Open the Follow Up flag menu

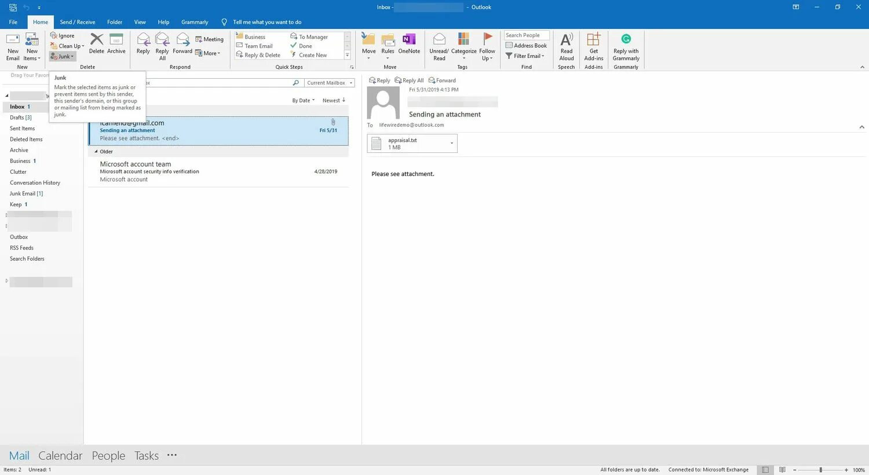click(487, 47)
